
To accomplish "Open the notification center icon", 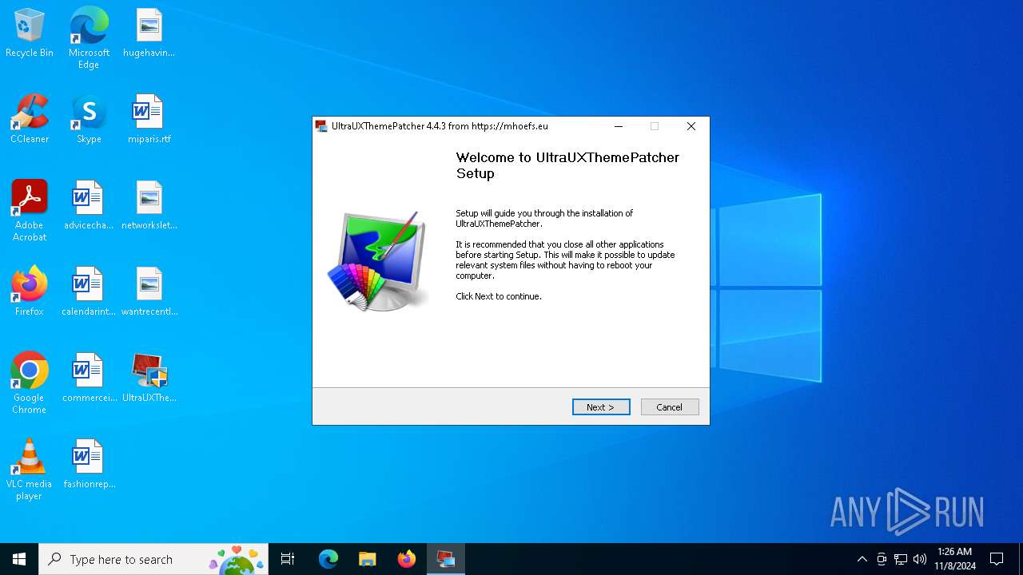I will coord(997,559).
